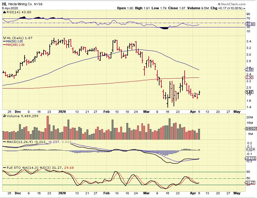The height and width of the screenshot is (198, 257).
Task: Click the black dash before MACD(12,26,9)
Action: (x=4, y=142)
